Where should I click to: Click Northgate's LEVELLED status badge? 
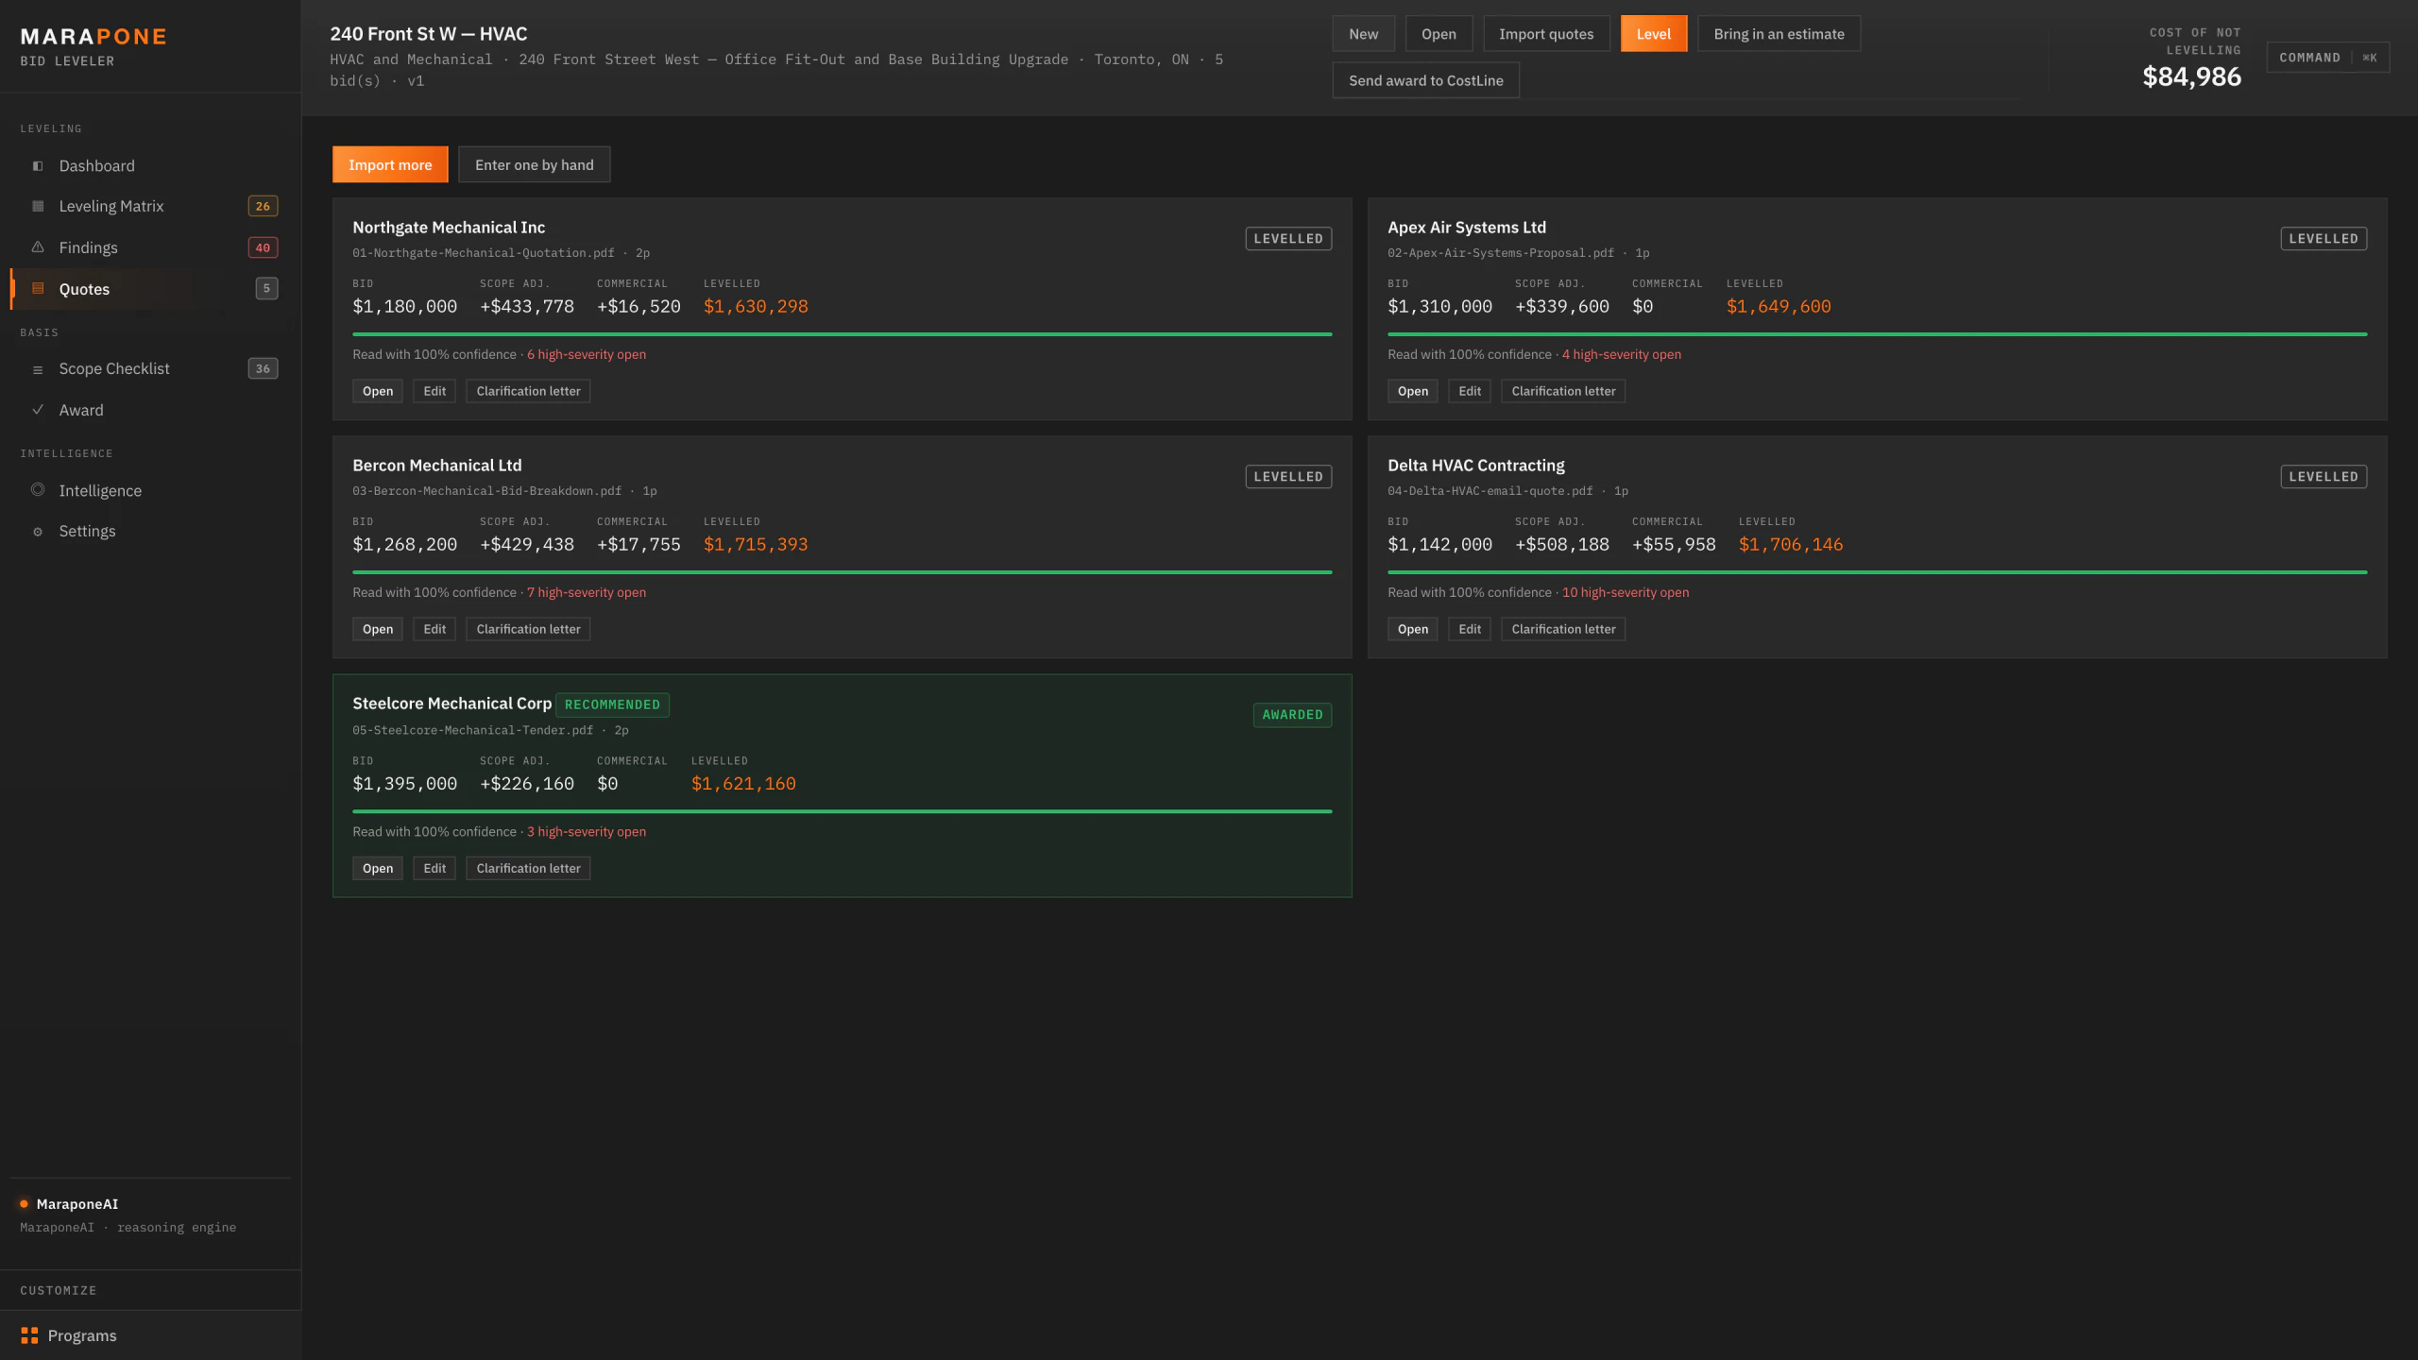pyautogui.click(x=1288, y=239)
